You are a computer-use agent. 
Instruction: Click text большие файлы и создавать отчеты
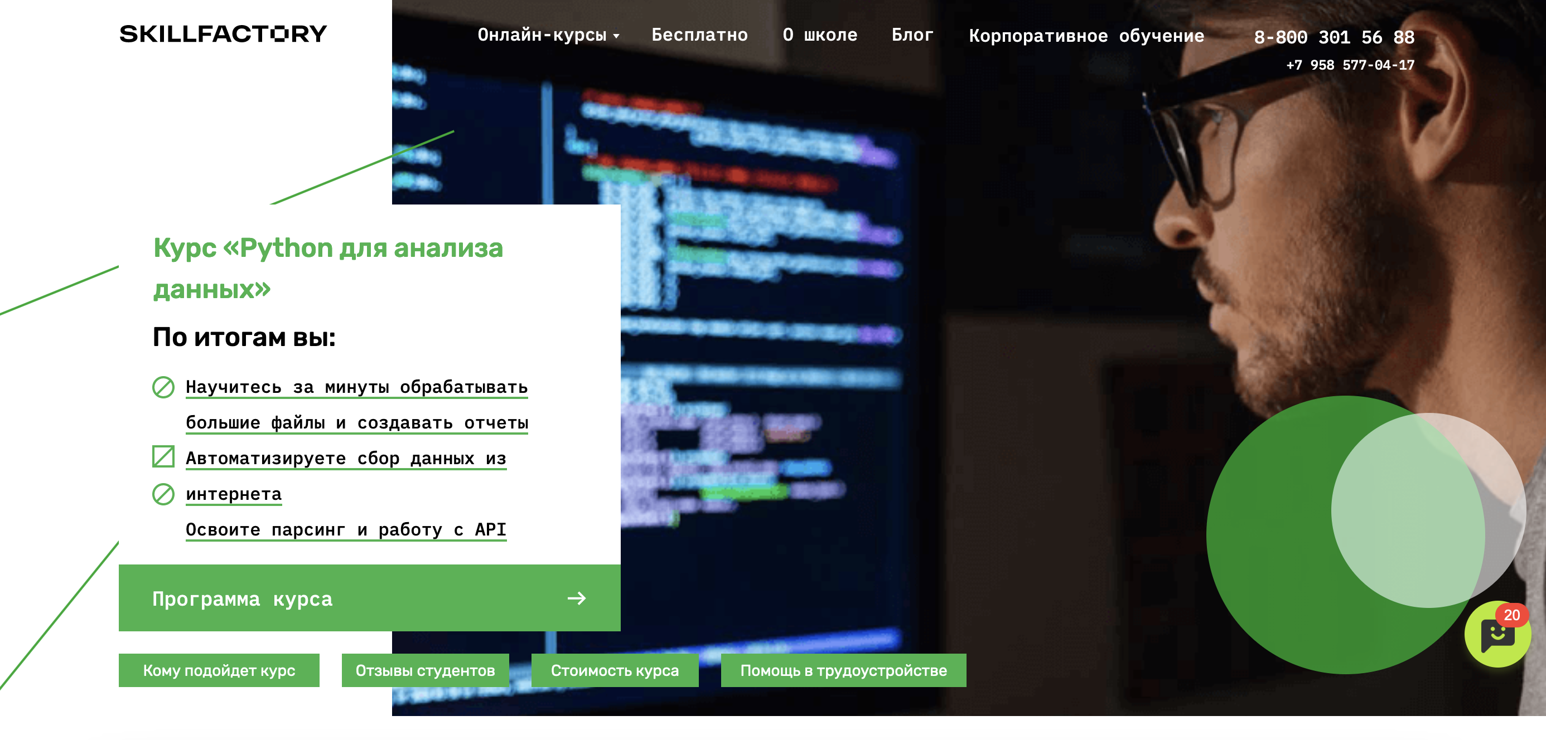tap(356, 423)
